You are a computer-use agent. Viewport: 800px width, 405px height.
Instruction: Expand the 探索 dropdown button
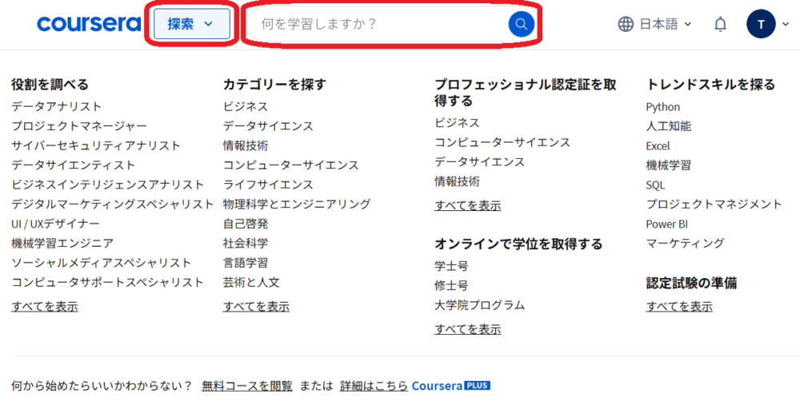(x=192, y=24)
